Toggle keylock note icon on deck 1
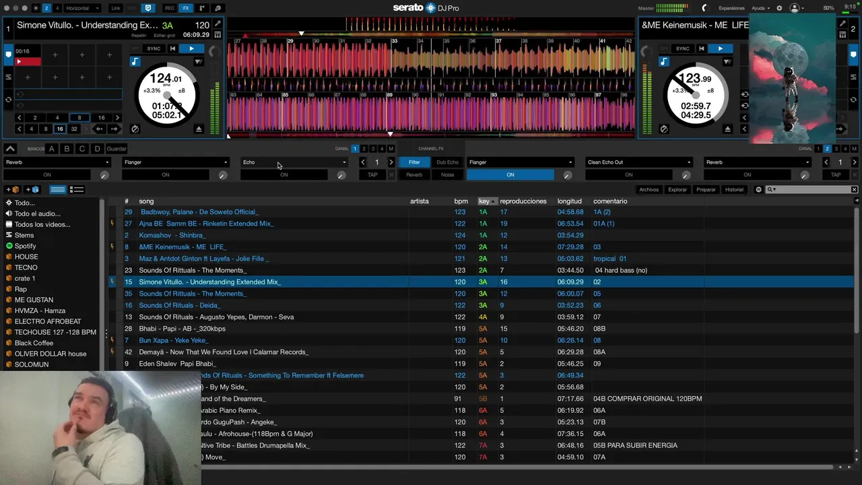862x485 pixels. pos(135,61)
